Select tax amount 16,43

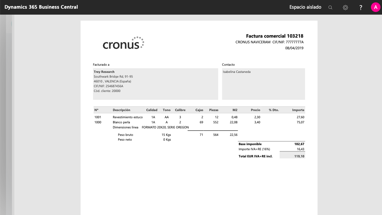[x=301, y=149]
